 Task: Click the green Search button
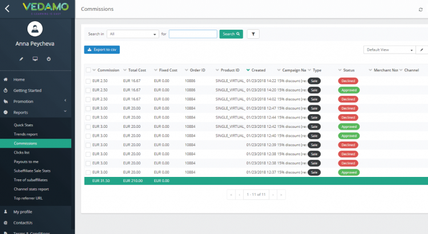pos(231,34)
